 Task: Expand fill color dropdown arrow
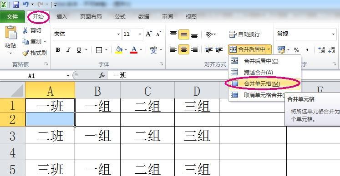(126, 50)
